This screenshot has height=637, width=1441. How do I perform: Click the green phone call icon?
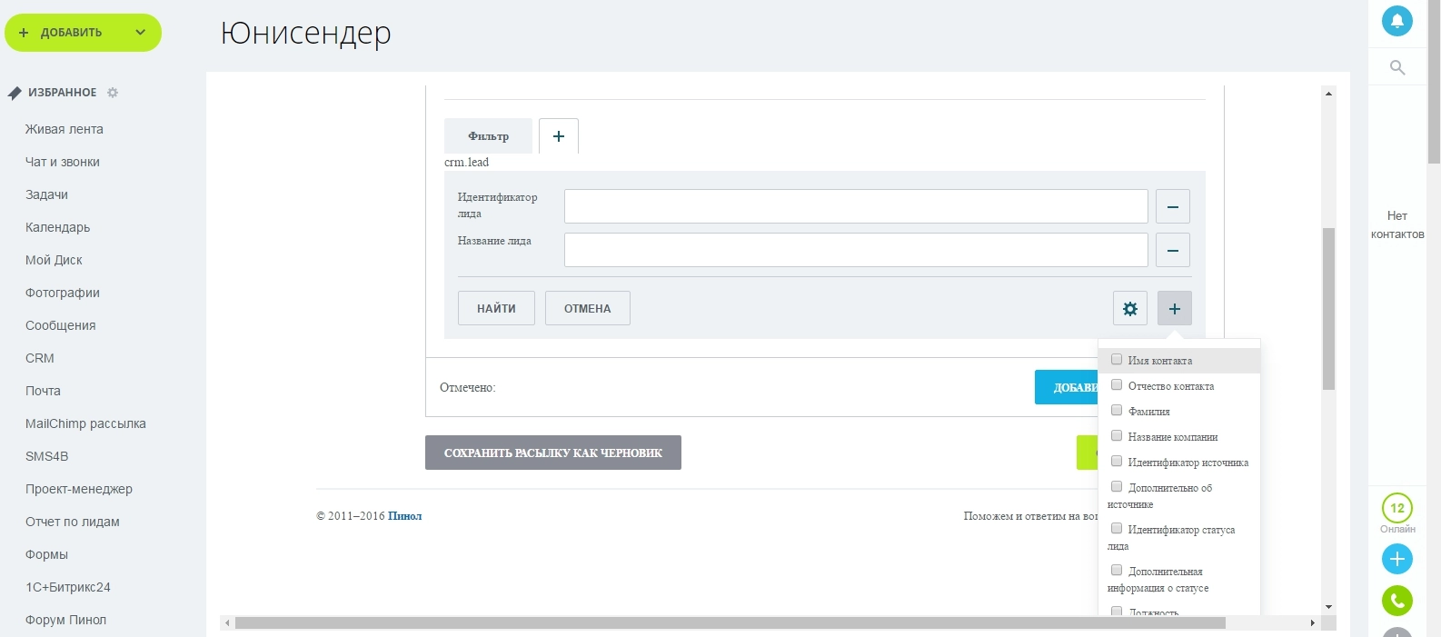1396,601
